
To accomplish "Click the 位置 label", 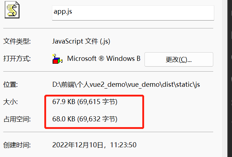I will tap(10, 85).
